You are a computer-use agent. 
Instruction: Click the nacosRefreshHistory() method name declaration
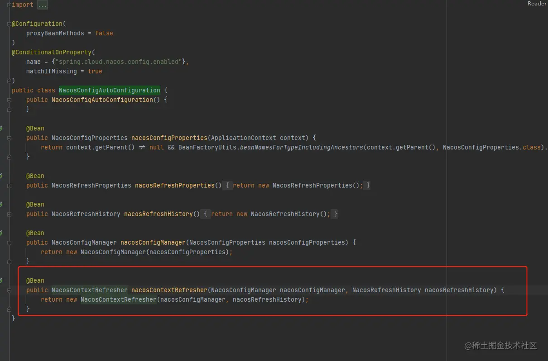pyautogui.click(x=159, y=214)
